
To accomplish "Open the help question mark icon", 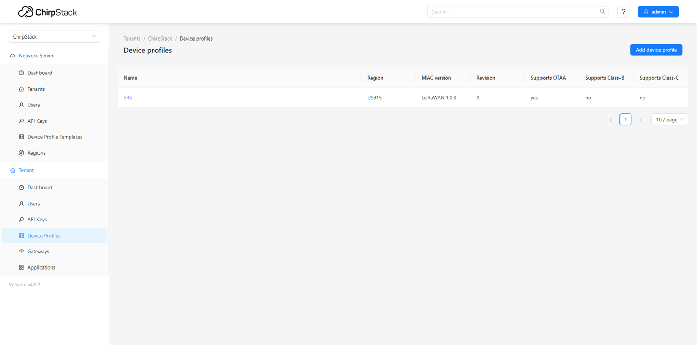I will point(623,11).
